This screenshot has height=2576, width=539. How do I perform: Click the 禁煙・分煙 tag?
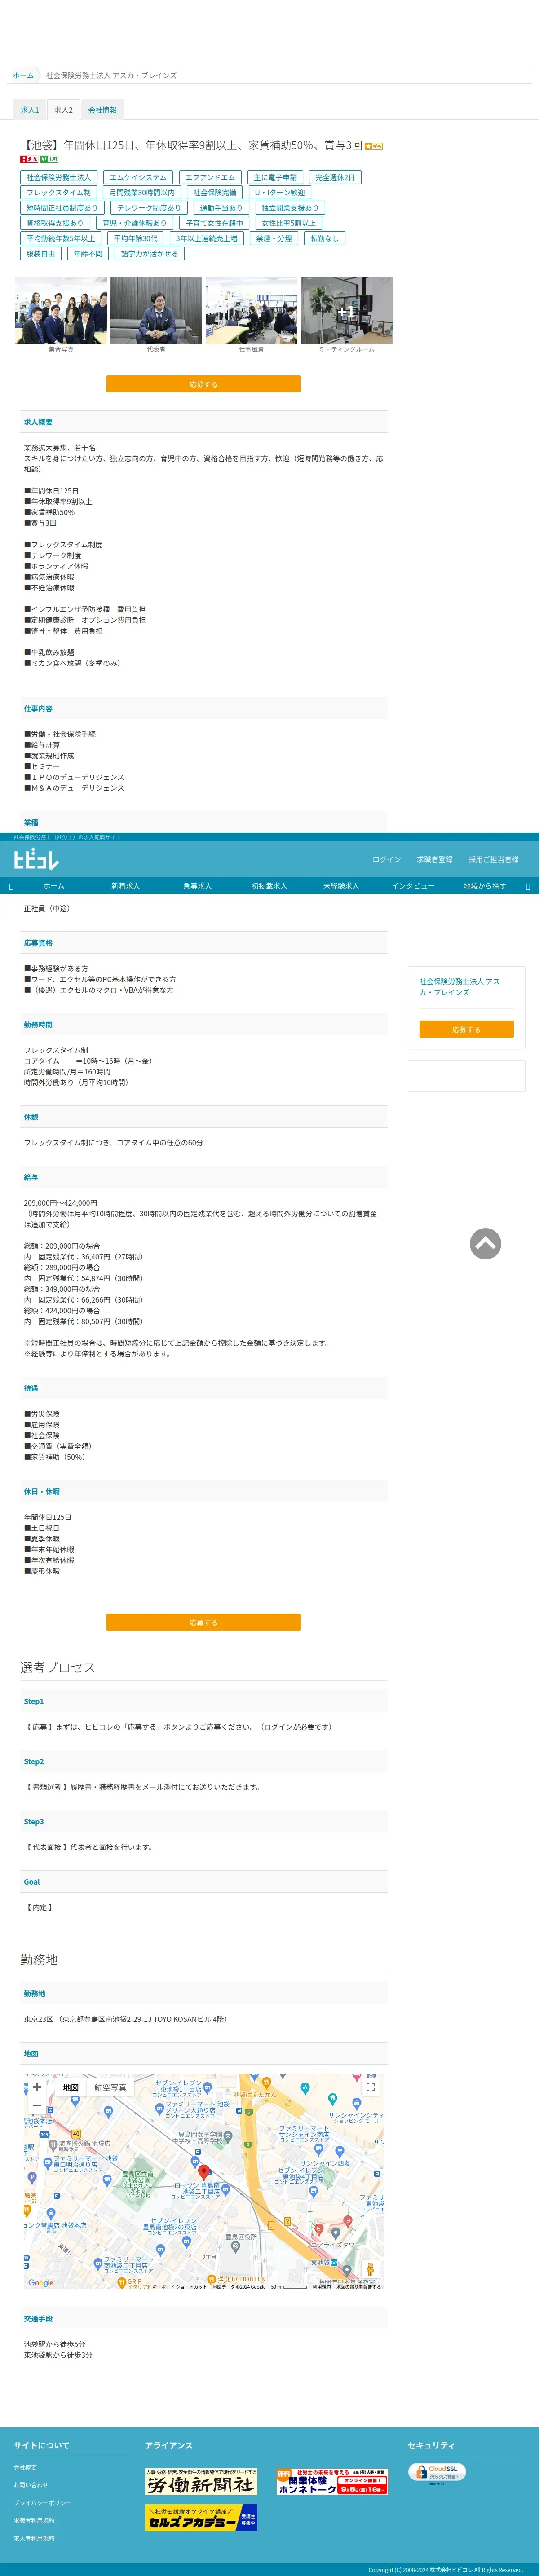[x=274, y=239]
